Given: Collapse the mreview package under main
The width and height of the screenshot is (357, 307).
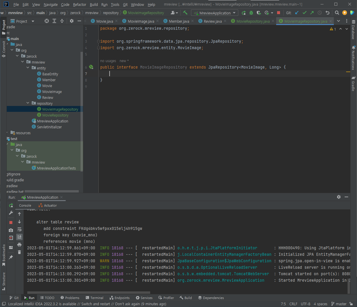Looking at the screenshot, I should click(x=23, y=62).
